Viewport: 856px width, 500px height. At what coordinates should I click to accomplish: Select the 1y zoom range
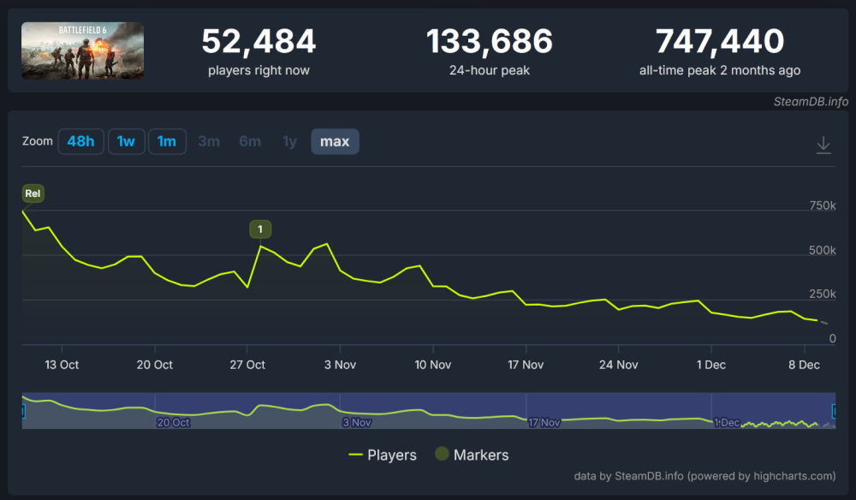click(x=289, y=141)
